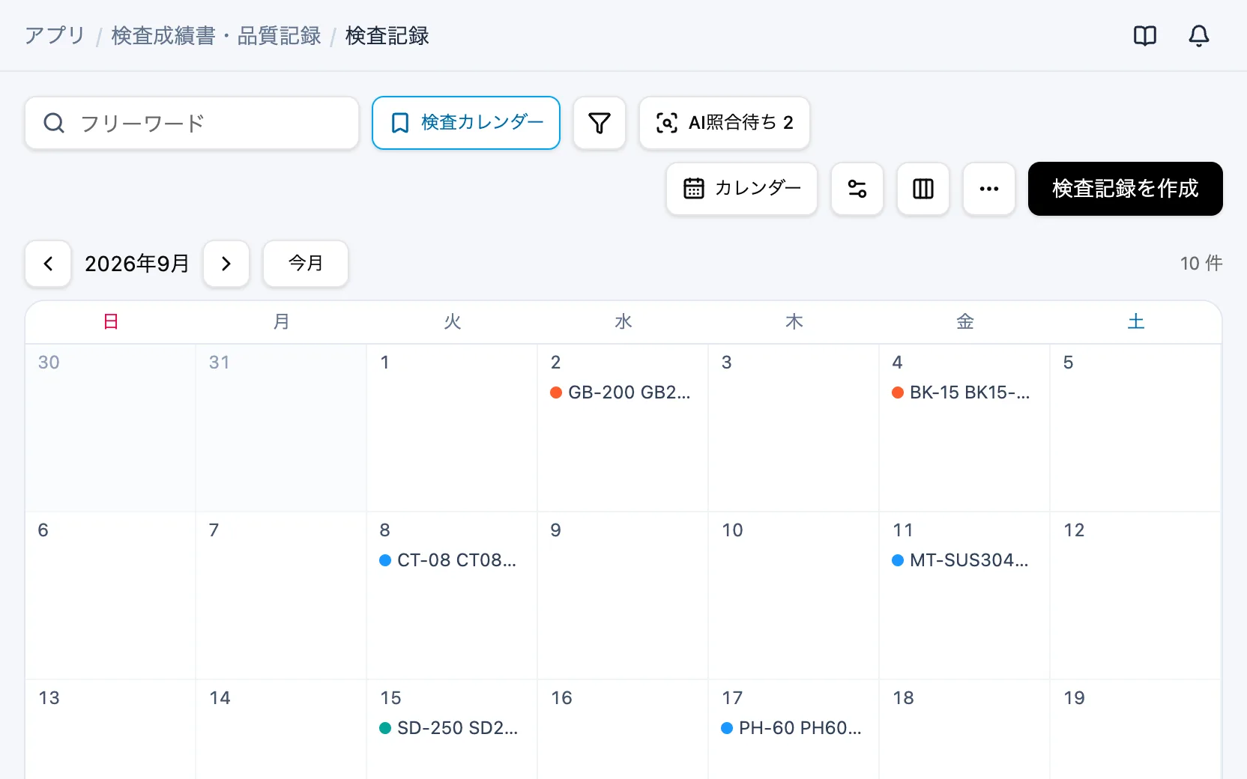Go to next month arrow
The image size is (1247, 779).
click(x=226, y=264)
